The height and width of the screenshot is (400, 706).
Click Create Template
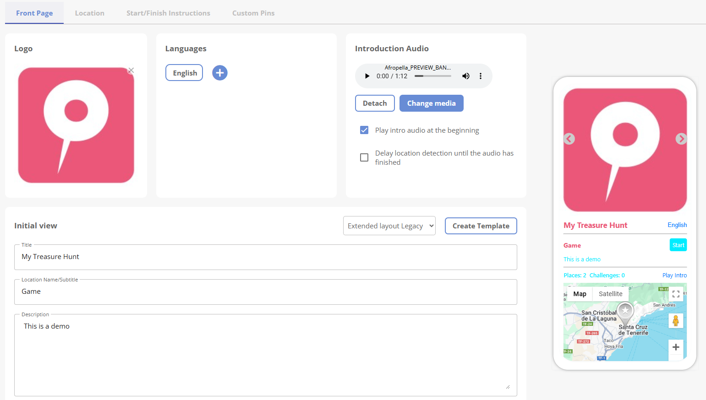[x=481, y=226]
